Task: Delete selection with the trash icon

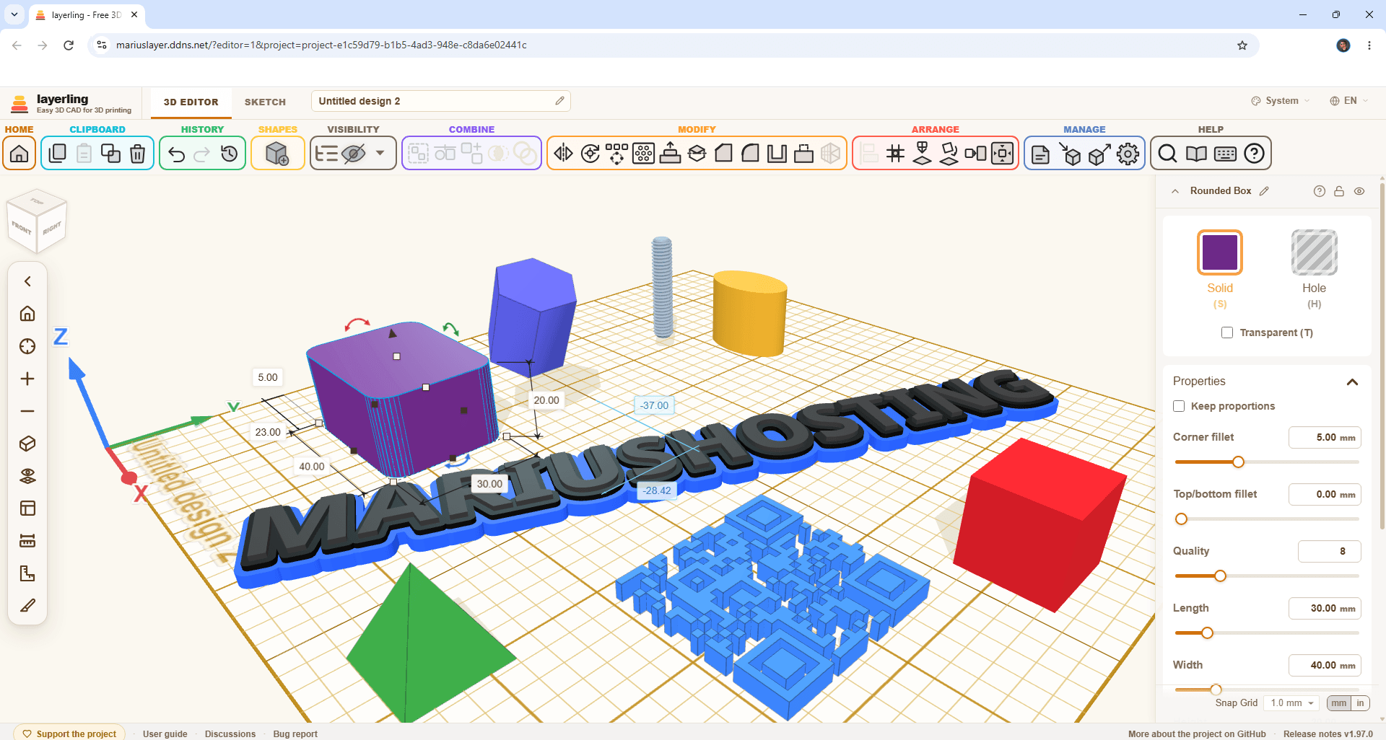Action: 137,154
